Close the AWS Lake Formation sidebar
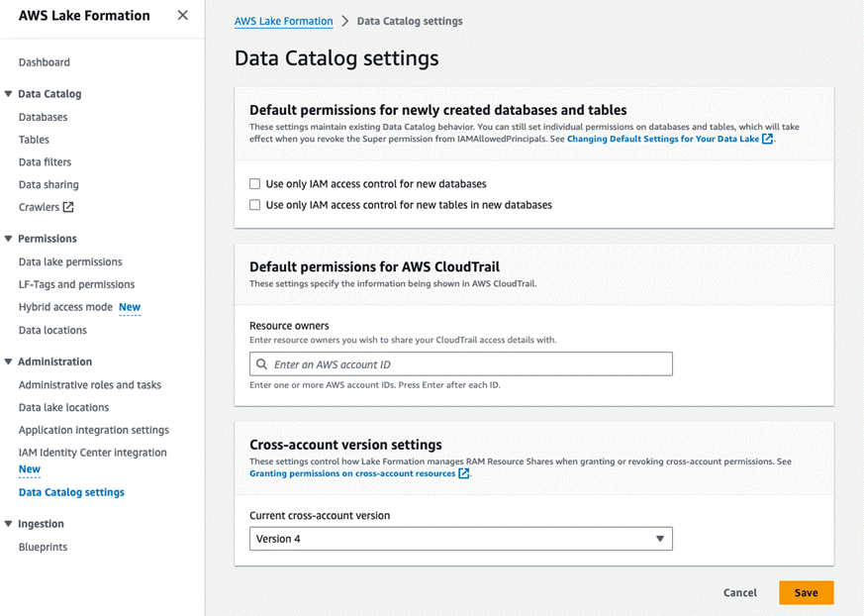Screen dimensions: 864x616 click(x=182, y=16)
